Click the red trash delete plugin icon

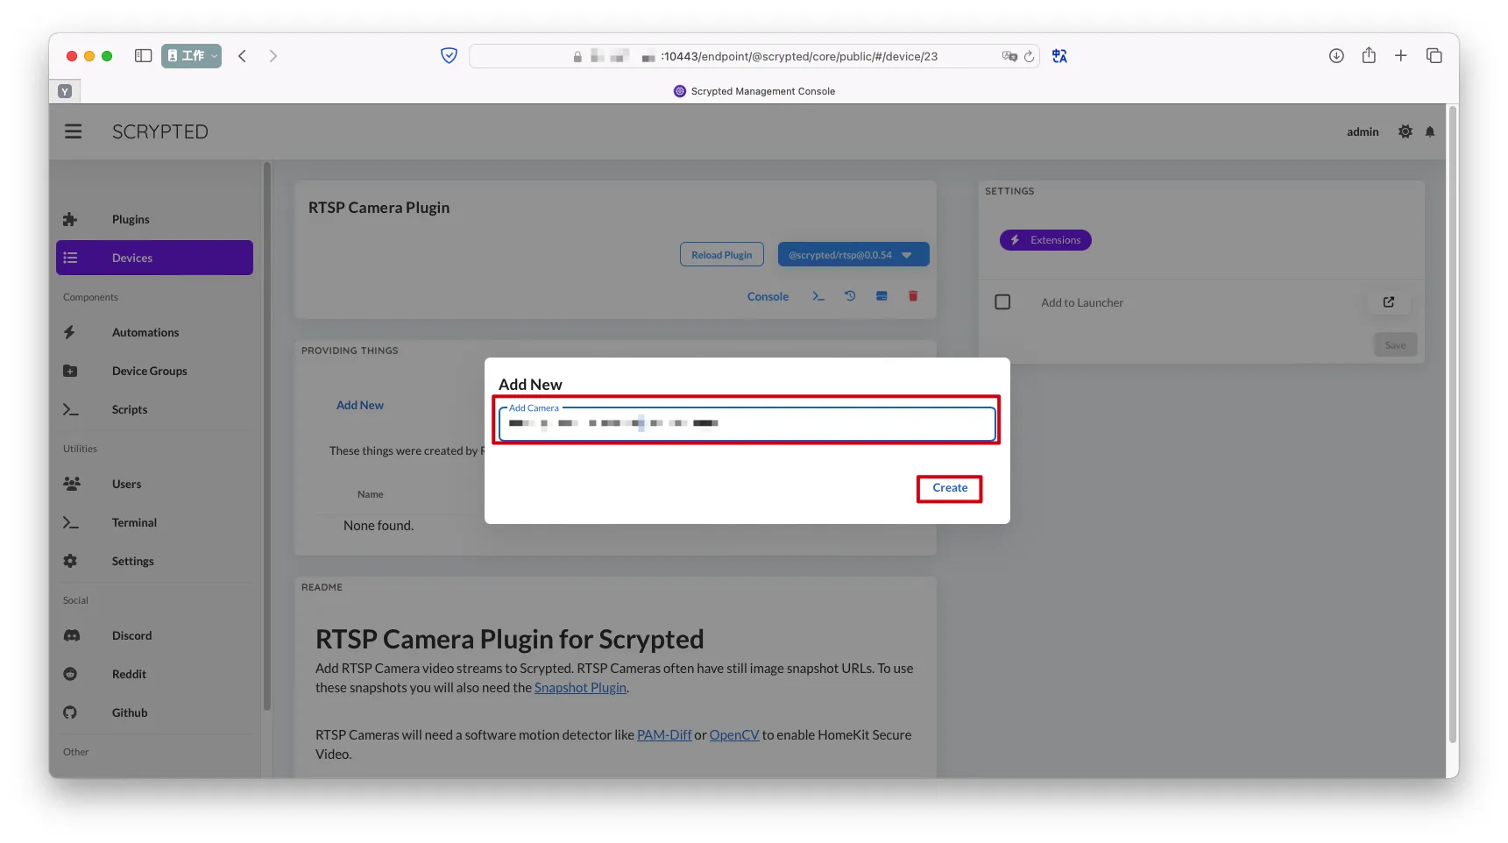pos(913,296)
